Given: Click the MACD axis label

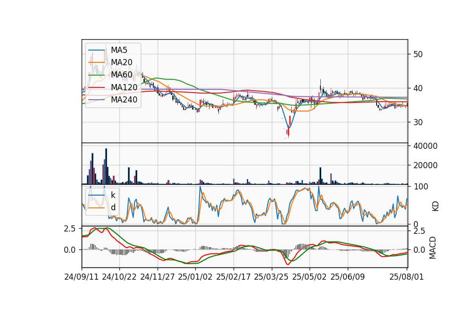Looking at the screenshot, I should pyautogui.click(x=433, y=248).
